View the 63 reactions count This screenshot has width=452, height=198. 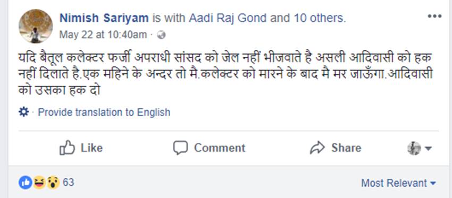pyautogui.click(x=68, y=183)
